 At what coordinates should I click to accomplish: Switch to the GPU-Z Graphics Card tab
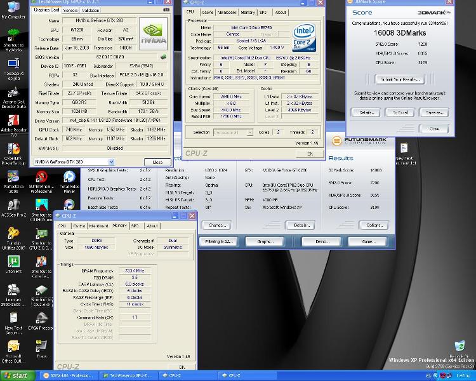[x=46, y=10]
